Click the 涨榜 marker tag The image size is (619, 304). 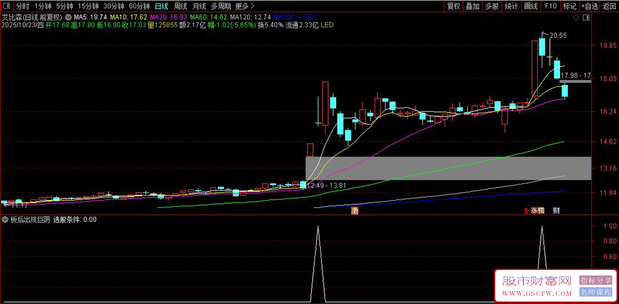[x=538, y=211]
